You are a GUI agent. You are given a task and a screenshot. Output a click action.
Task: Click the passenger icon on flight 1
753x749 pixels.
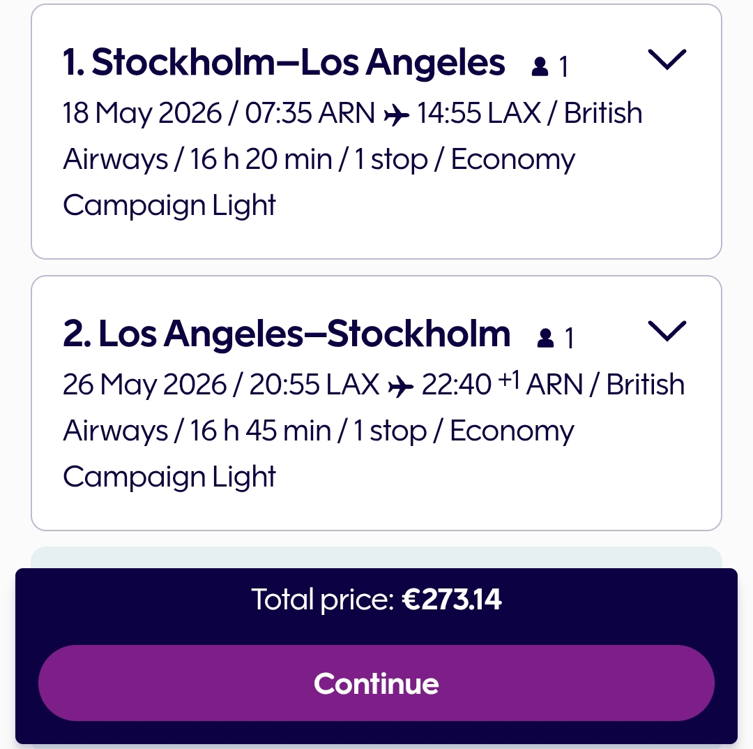pos(540,67)
